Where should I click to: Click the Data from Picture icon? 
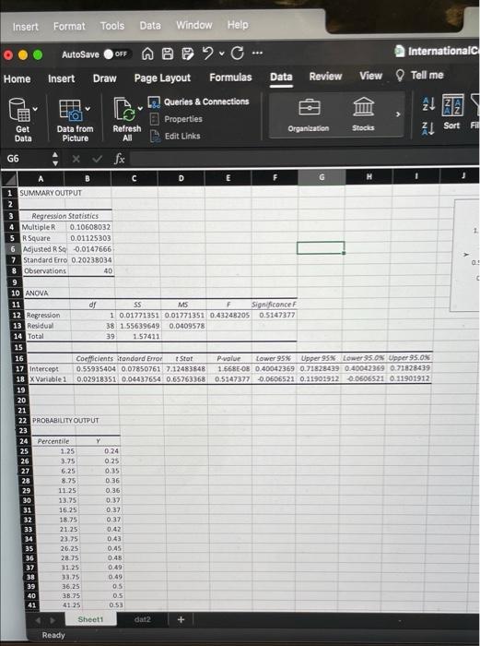tap(70, 110)
